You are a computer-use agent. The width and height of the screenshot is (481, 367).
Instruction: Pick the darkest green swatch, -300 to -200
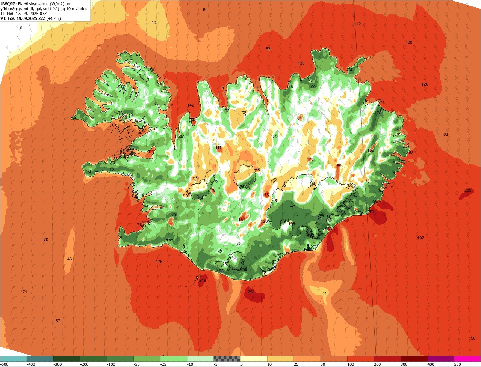coord(67,359)
